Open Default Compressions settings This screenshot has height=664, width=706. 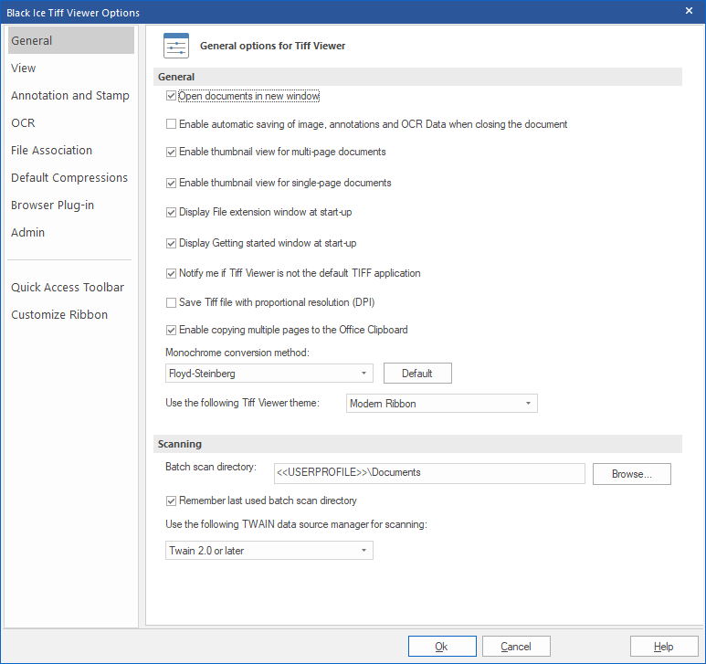click(x=69, y=178)
